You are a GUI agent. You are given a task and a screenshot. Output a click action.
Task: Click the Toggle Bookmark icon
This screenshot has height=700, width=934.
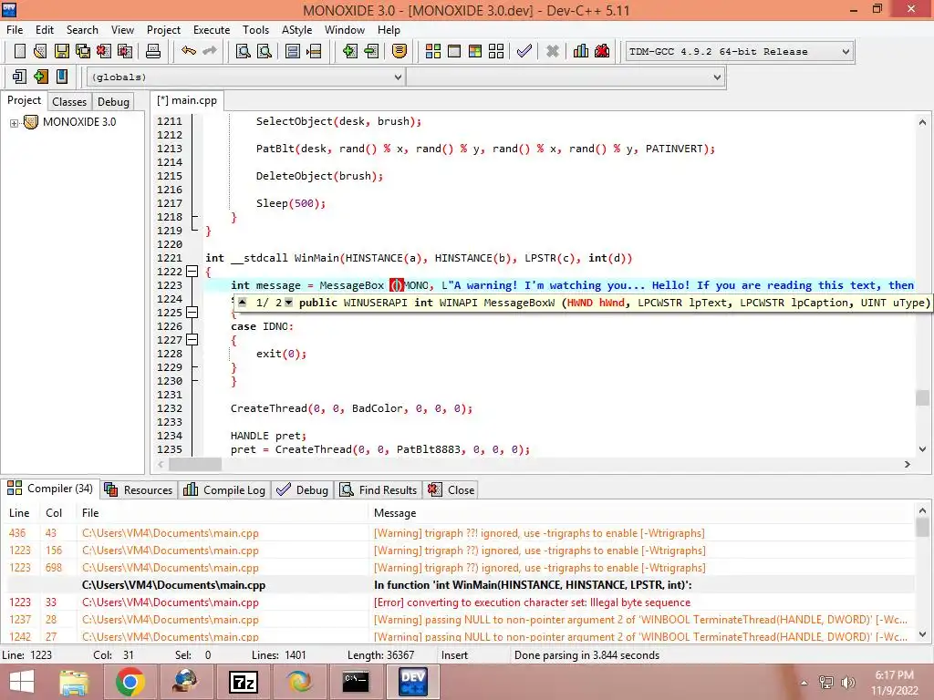pos(40,77)
